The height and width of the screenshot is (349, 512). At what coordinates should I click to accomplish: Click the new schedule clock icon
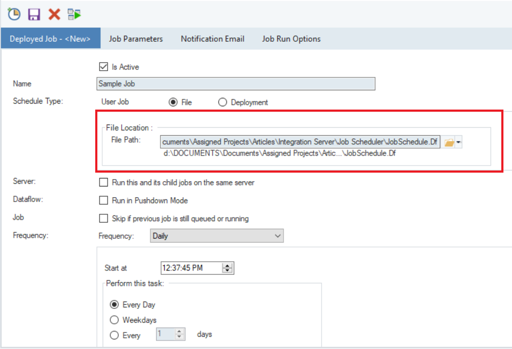(x=14, y=14)
